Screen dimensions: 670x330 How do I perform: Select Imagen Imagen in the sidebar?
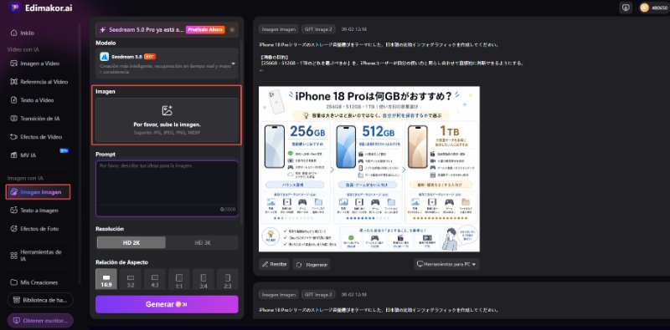pos(38,192)
